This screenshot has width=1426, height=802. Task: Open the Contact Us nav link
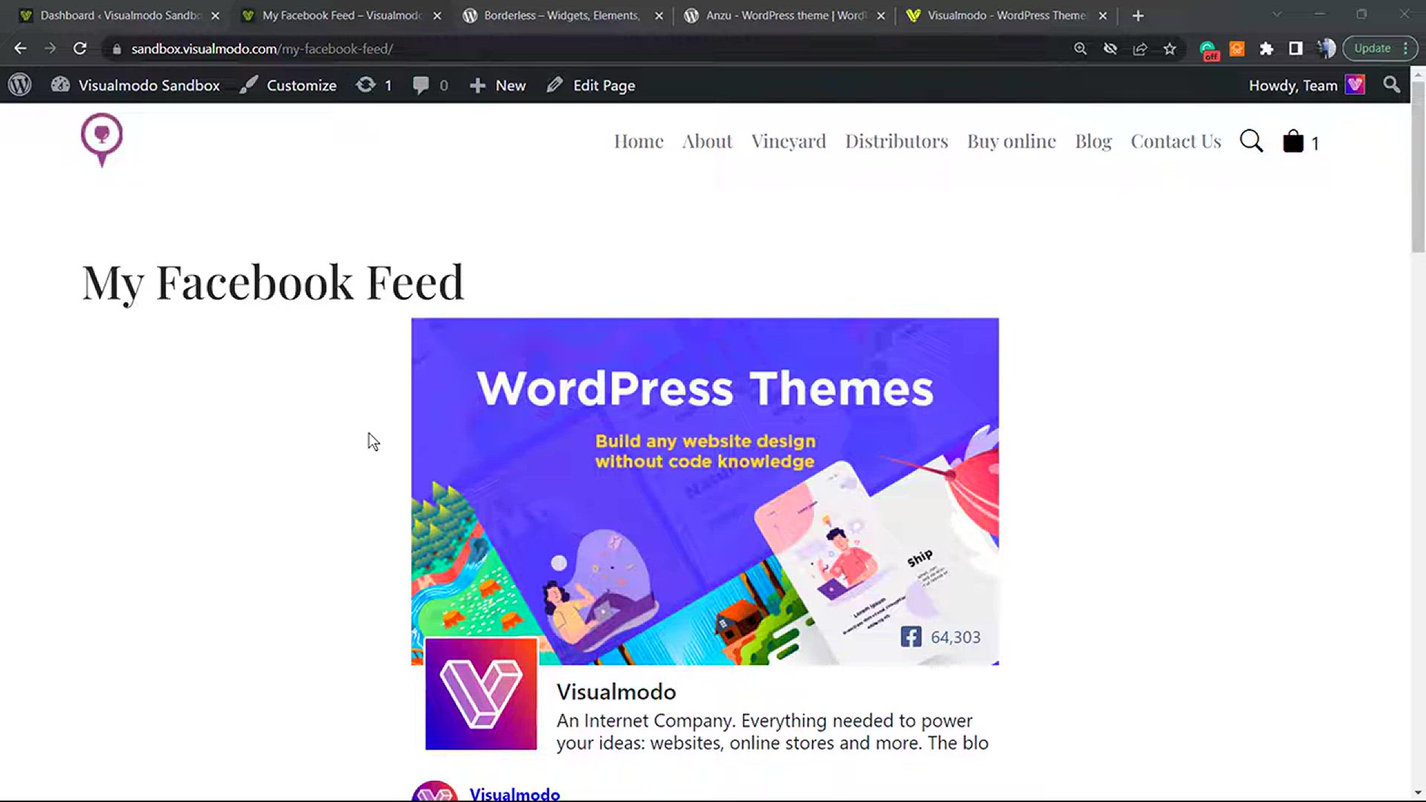1176,141
